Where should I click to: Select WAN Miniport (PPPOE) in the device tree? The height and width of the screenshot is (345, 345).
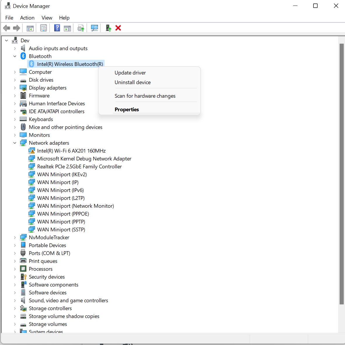pos(63,213)
